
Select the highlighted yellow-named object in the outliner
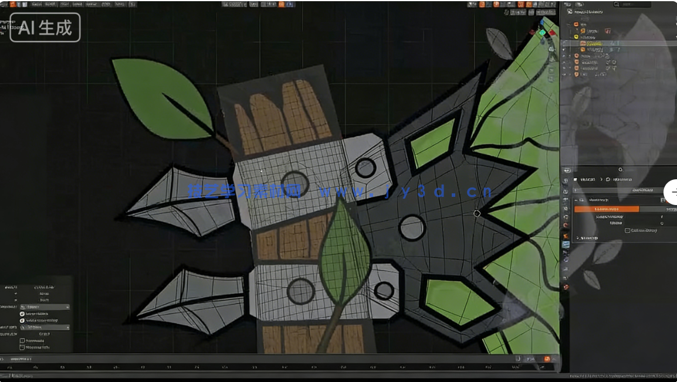[x=594, y=43]
